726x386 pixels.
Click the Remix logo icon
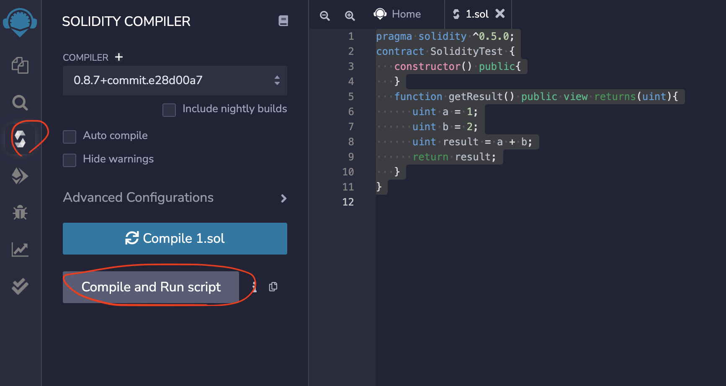click(x=20, y=23)
